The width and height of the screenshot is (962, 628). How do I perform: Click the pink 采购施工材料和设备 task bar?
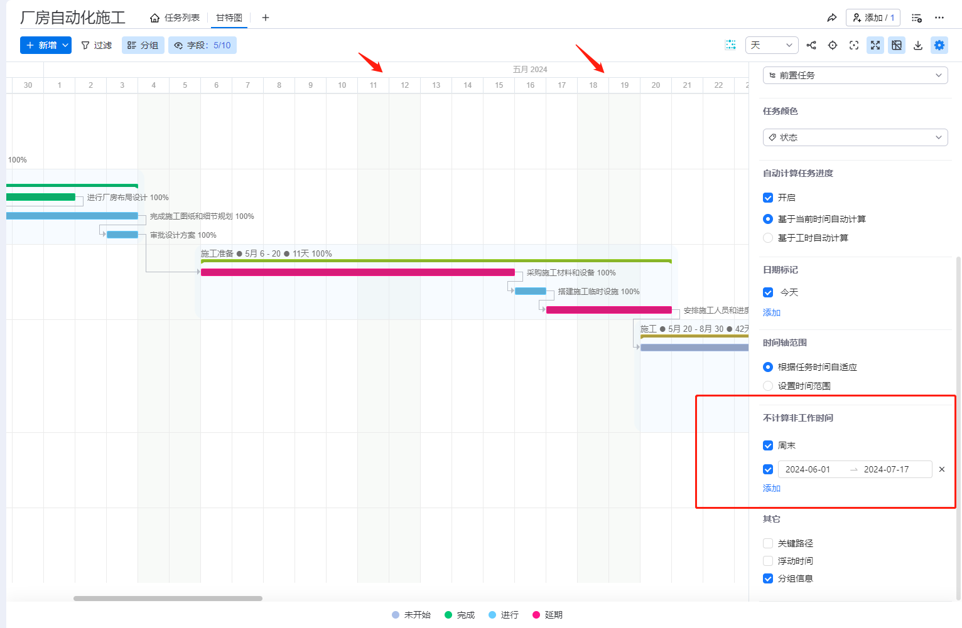tap(358, 272)
